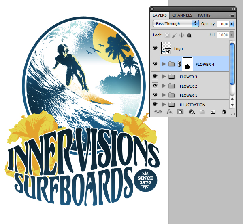Lock transparent pixels icon
This screenshot has width=243, height=224.
click(x=167, y=35)
